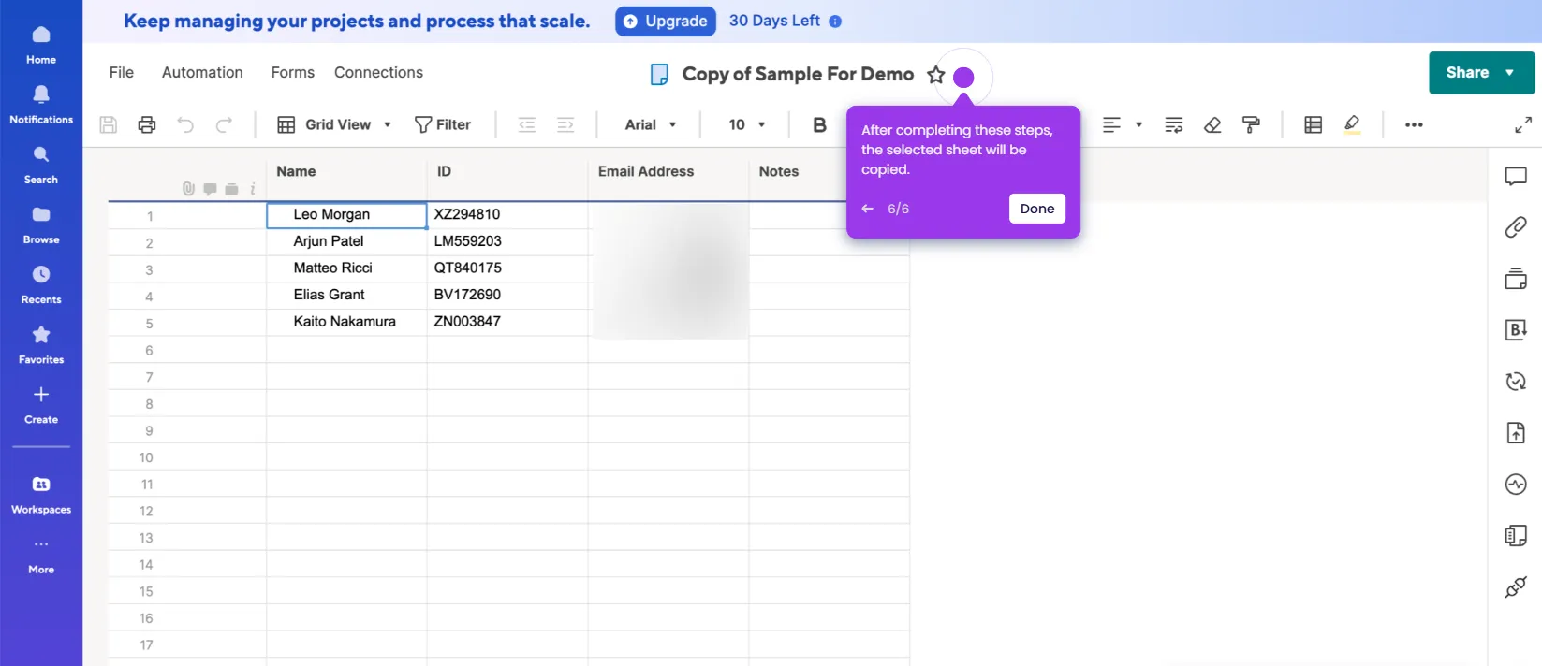This screenshot has height=666, width=1542.
Task: Click the sheet title text
Action: [x=798, y=74]
